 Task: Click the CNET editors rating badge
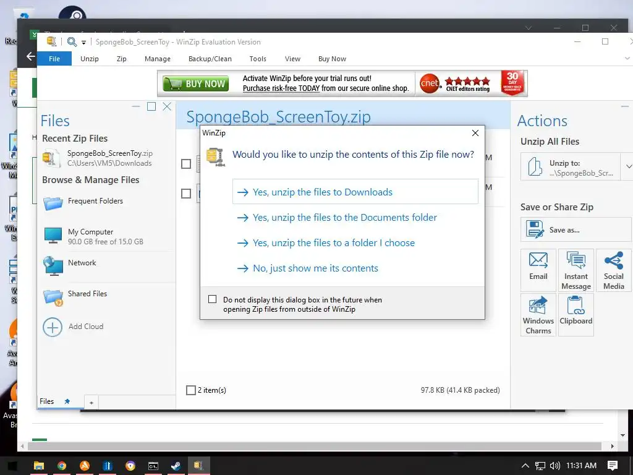click(x=455, y=83)
